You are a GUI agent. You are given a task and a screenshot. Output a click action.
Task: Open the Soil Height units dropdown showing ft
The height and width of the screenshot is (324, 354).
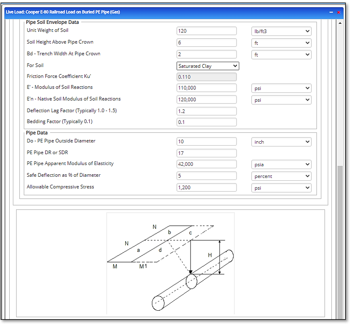pos(281,43)
